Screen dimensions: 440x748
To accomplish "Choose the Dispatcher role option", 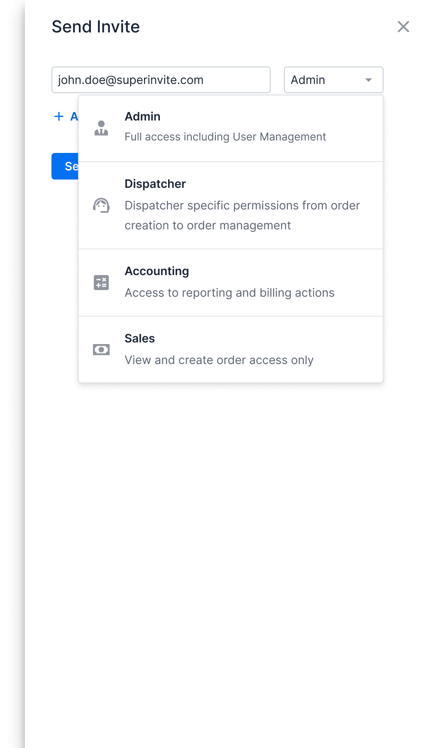I will coord(231,205).
